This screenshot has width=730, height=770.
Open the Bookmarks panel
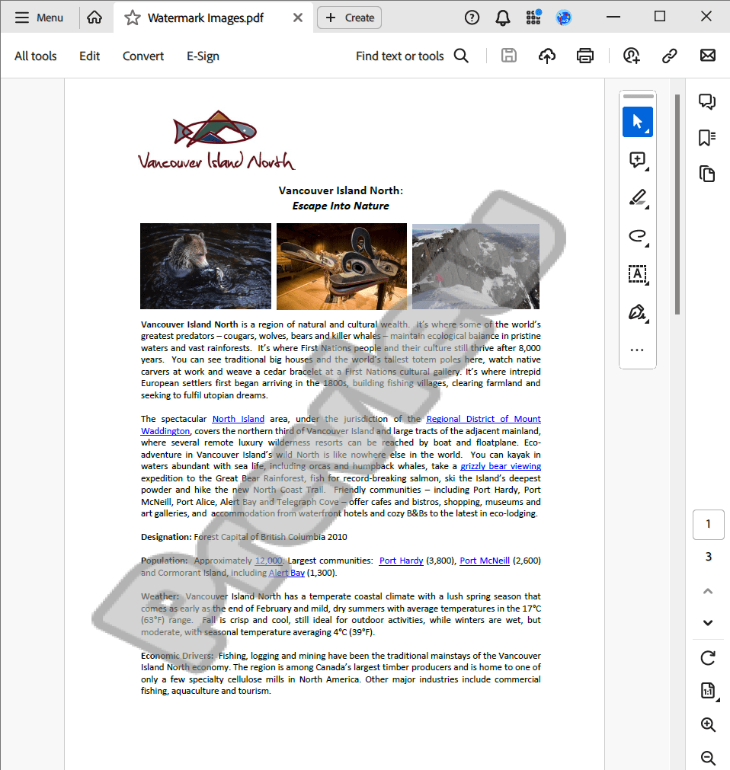pyautogui.click(x=707, y=138)
